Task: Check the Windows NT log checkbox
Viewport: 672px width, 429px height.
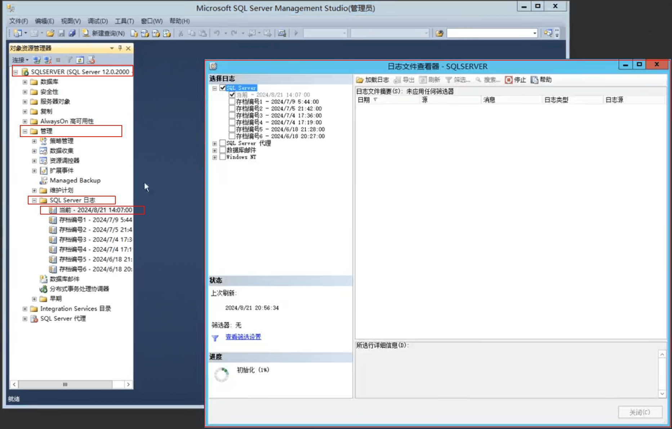Action: tap(223, 157)
